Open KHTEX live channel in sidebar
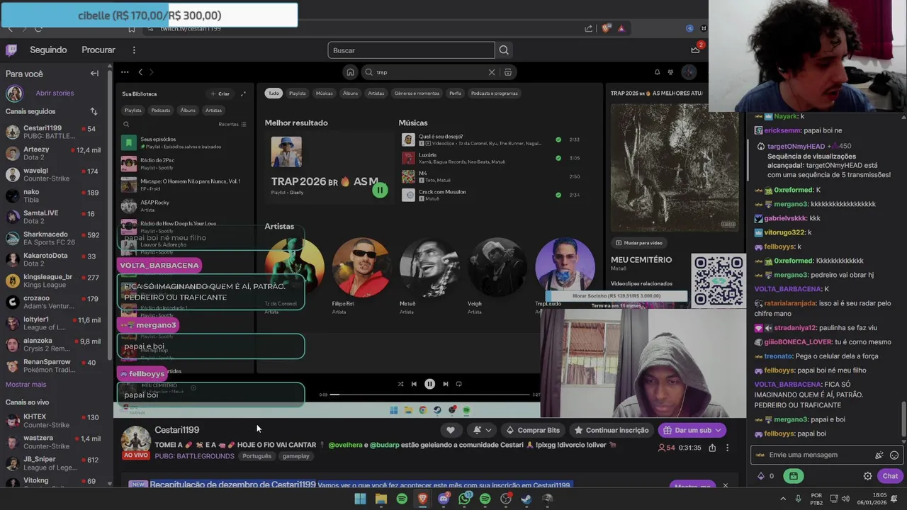This screenshot has width=907, height=510. pos(55,421)
